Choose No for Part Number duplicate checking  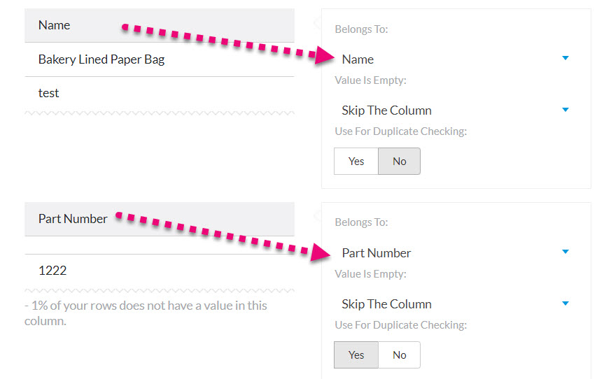[400, 355]
